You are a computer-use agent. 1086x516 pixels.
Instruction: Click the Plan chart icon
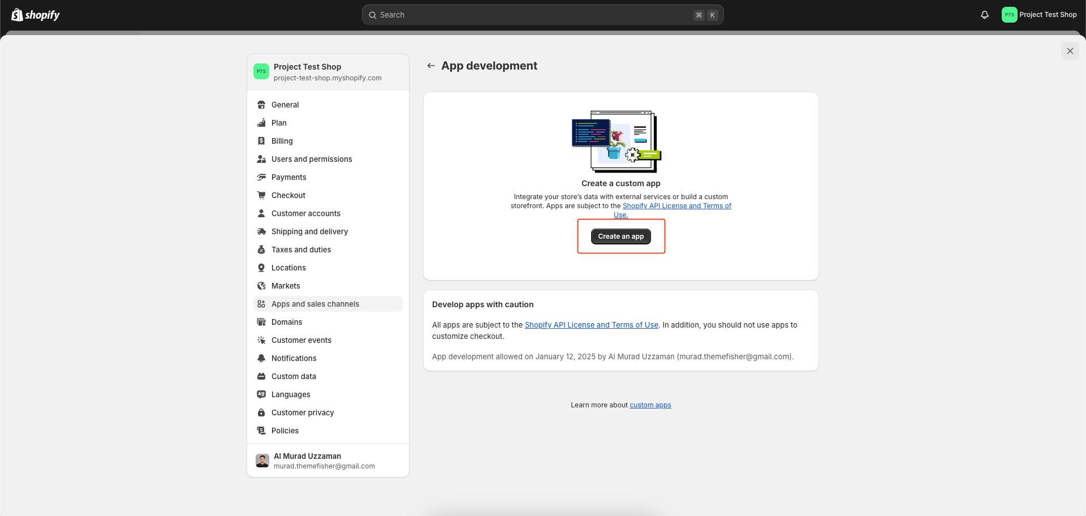point(261,123)
